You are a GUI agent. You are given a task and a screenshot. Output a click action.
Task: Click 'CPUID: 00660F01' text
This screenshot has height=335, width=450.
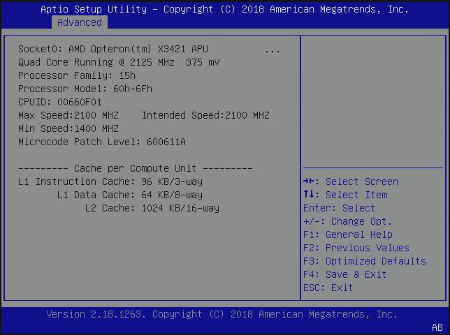(59, 102)
